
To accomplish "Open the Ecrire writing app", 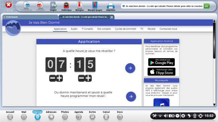I will (x=92, y=115).
